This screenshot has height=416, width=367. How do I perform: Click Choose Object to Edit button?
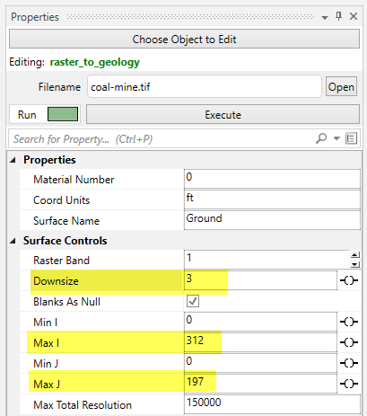184,39
